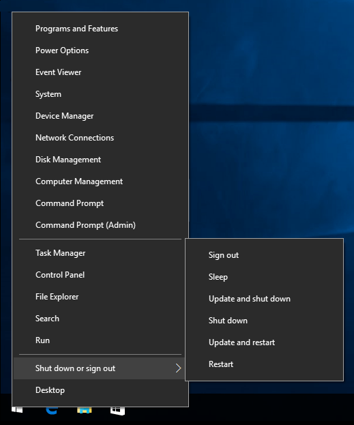Choose Sign out in the submenu
The width and height of the screenshot is (354, 425).
pos(264,255)
